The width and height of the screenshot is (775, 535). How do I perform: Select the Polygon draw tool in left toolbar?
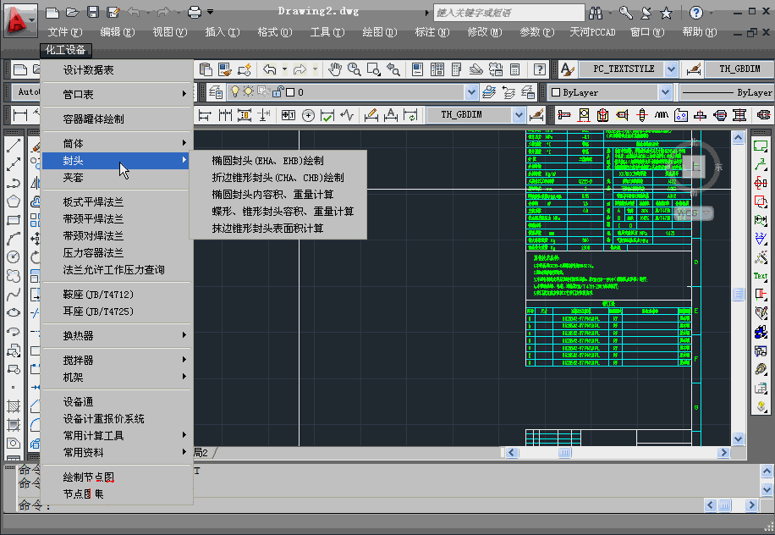(14, 201)
